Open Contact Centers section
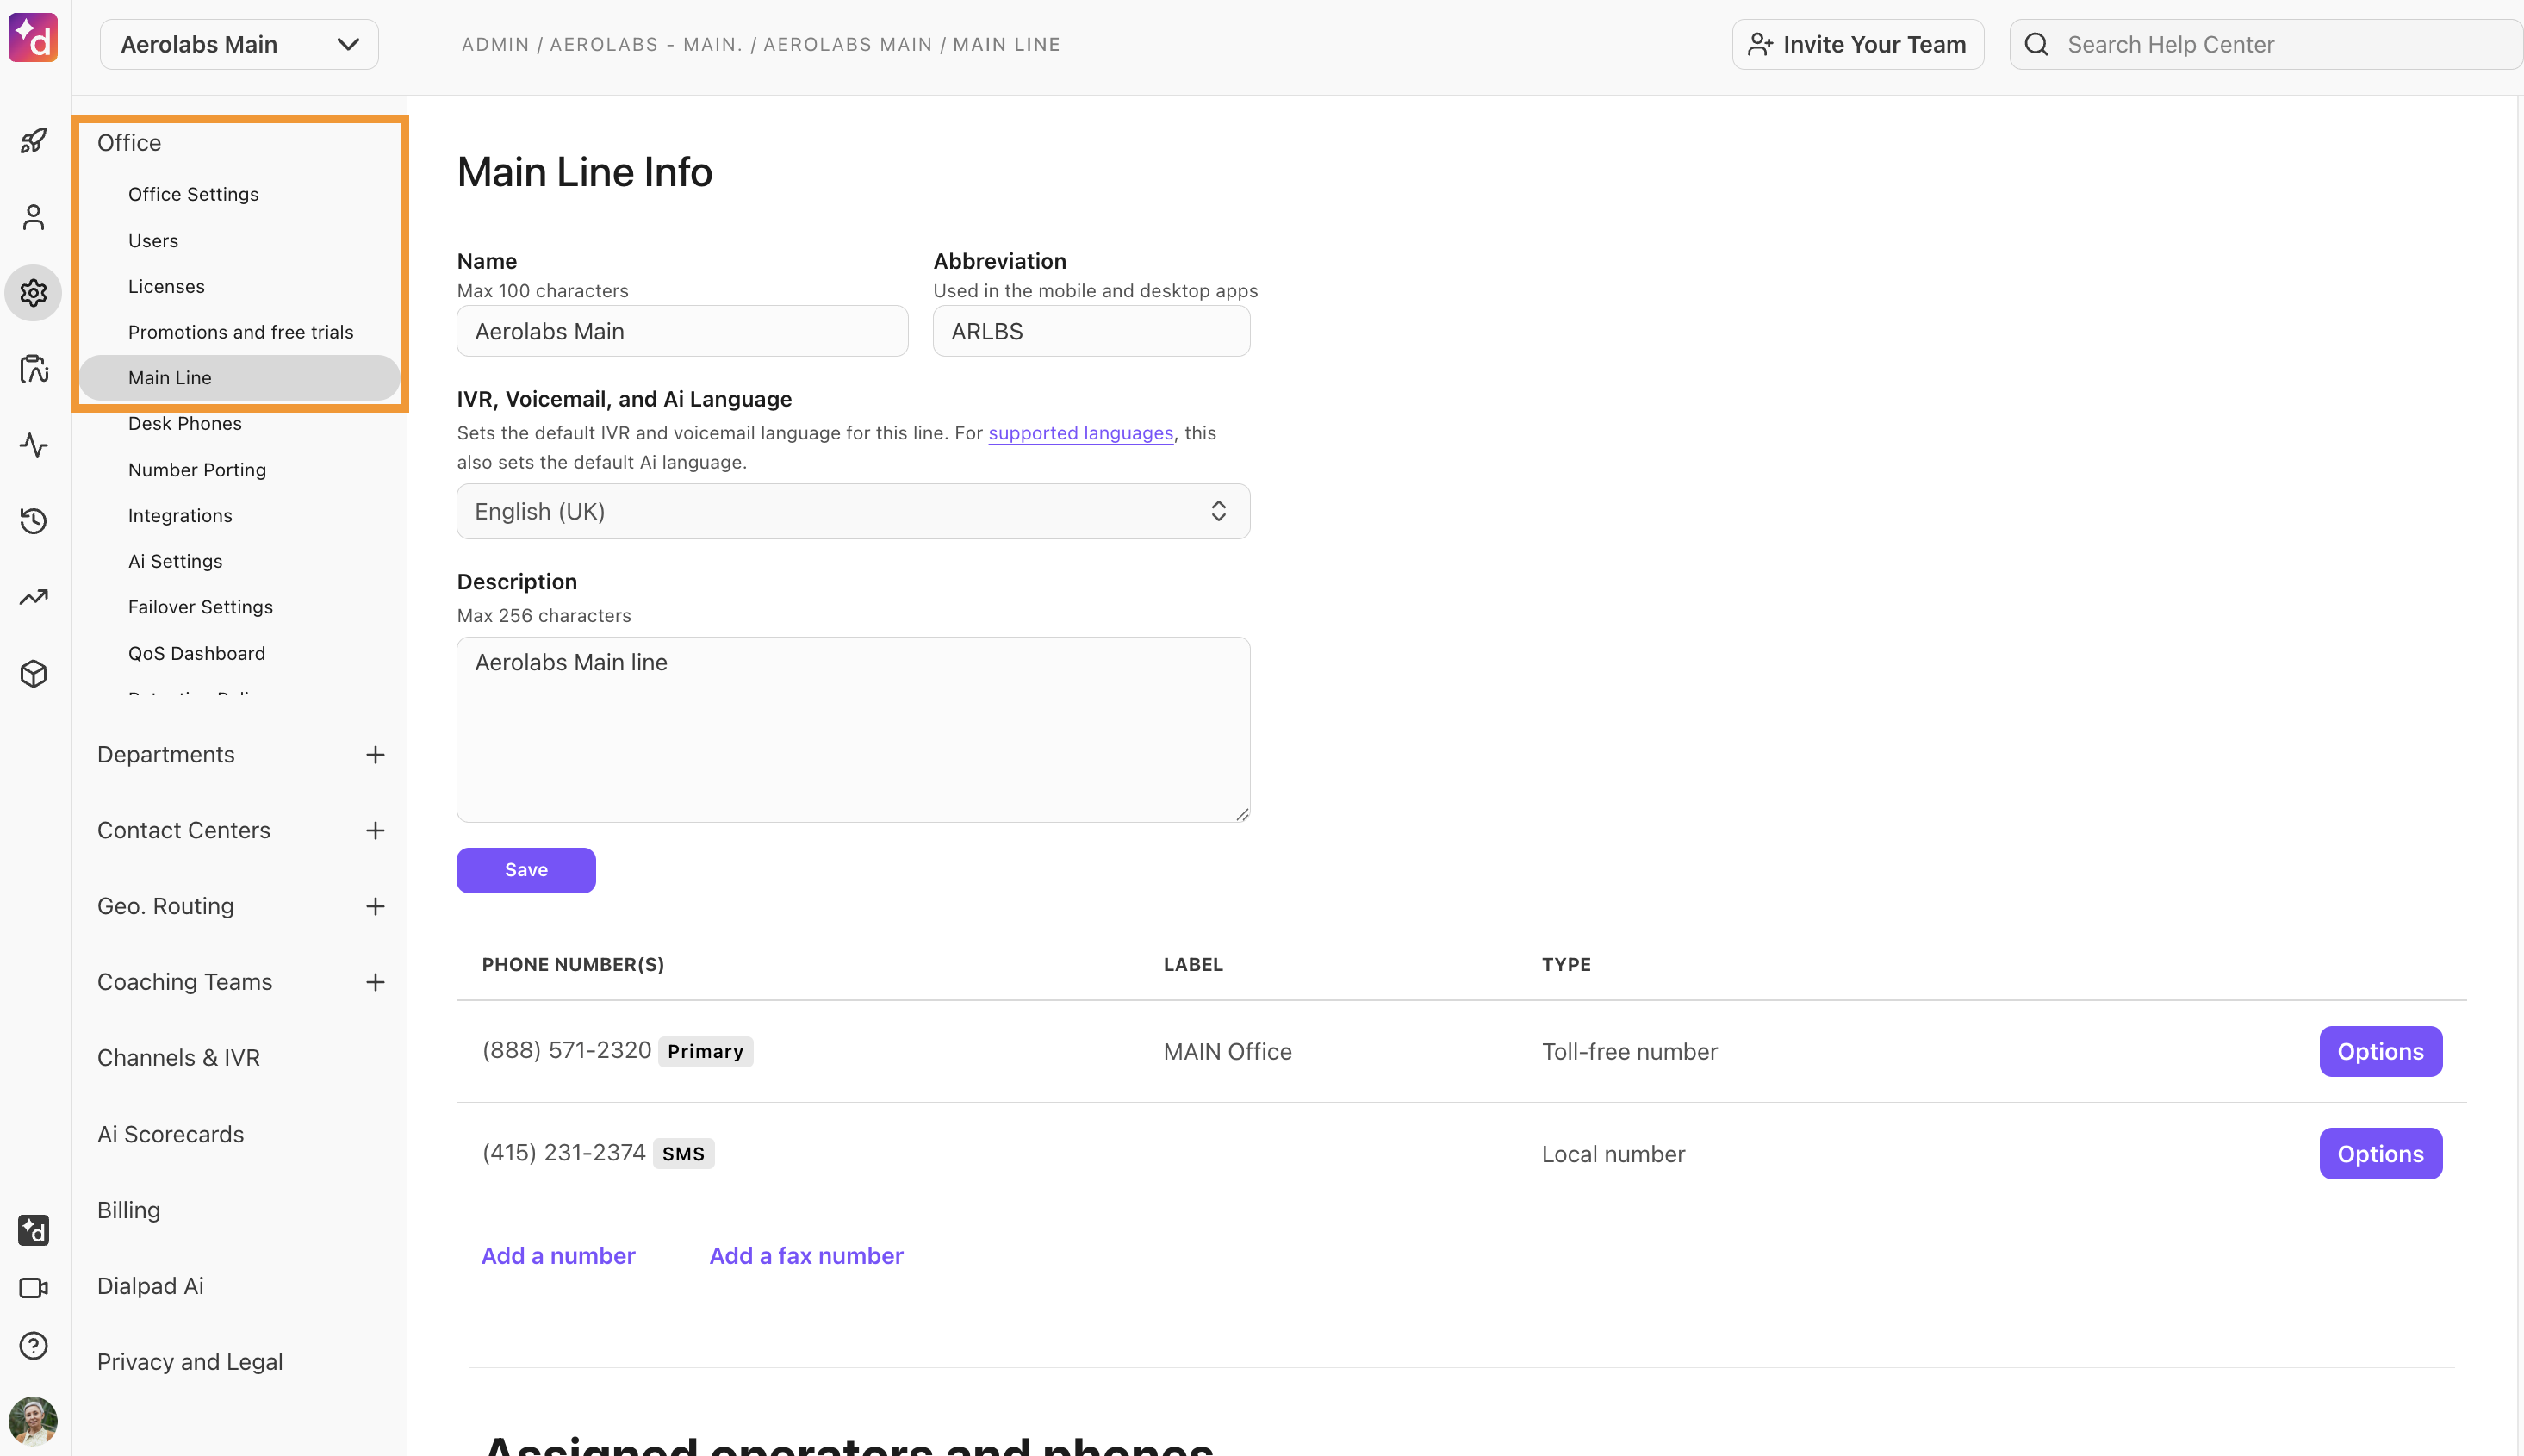Image resolution: width=2524 pixels, height=1456 pixels. [184, 831]
